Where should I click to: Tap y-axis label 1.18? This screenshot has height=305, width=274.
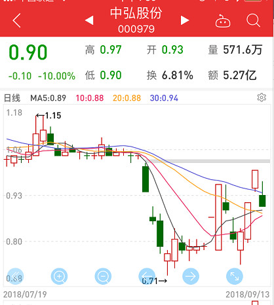[x=14, y=113]
